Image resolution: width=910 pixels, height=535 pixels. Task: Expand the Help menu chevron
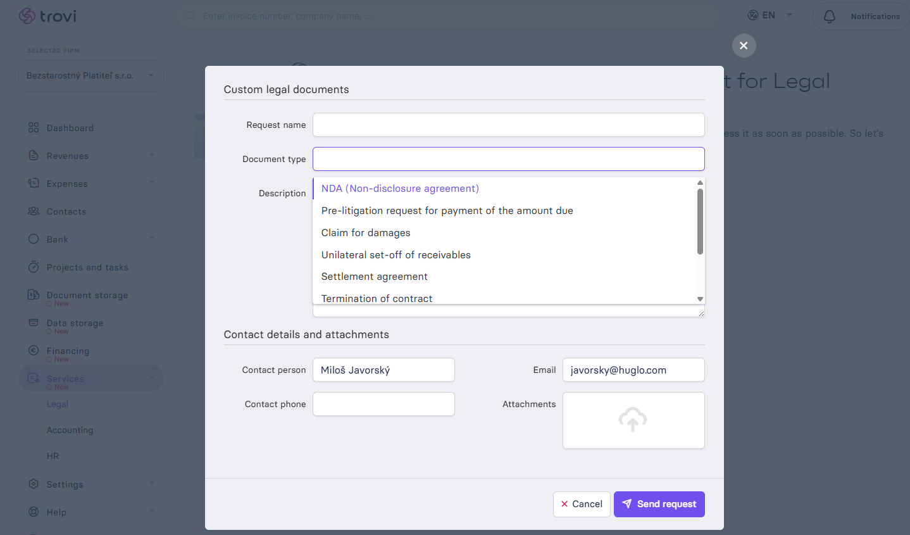(x=152, y=511)
